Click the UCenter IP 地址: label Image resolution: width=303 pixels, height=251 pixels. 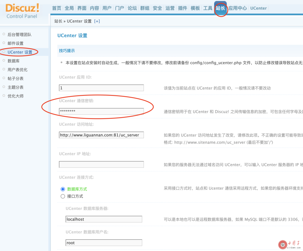[x=75, y=154]
